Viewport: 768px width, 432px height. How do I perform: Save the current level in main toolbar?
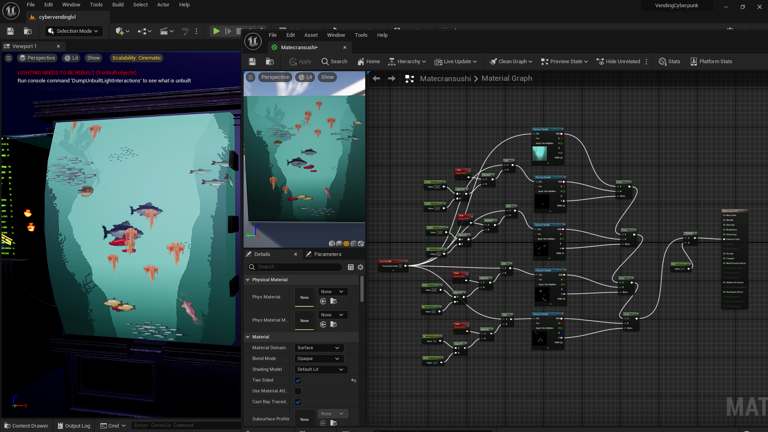pos(10,31)
